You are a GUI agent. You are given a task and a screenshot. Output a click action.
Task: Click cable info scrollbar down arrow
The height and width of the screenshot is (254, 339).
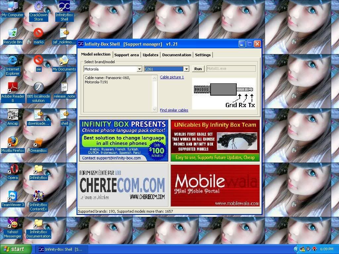click(154, 109)
